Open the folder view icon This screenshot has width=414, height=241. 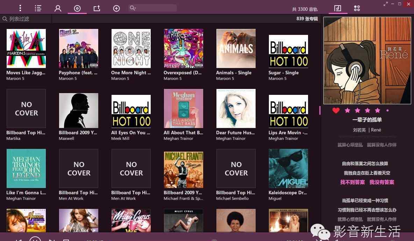tap(97, 8)
